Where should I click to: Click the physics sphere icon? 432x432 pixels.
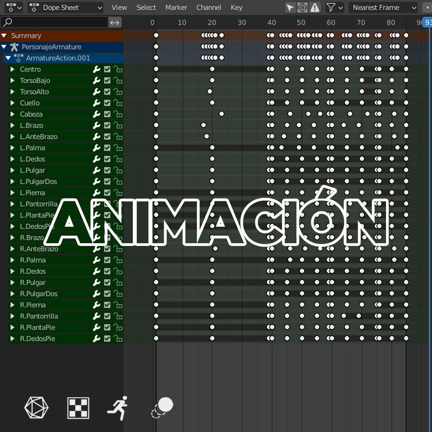[162, 407]
